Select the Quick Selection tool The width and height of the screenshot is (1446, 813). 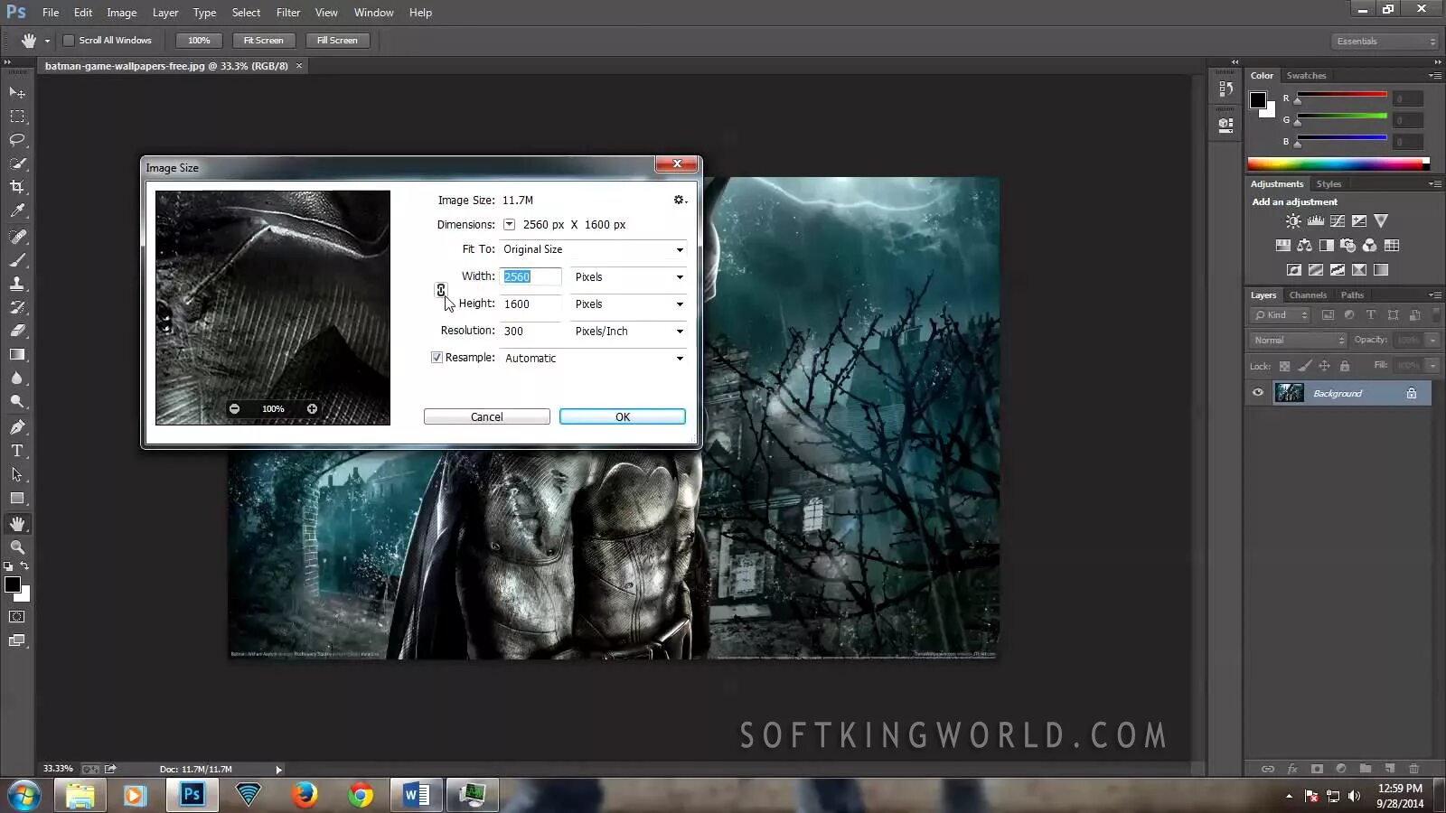(17, 164)
